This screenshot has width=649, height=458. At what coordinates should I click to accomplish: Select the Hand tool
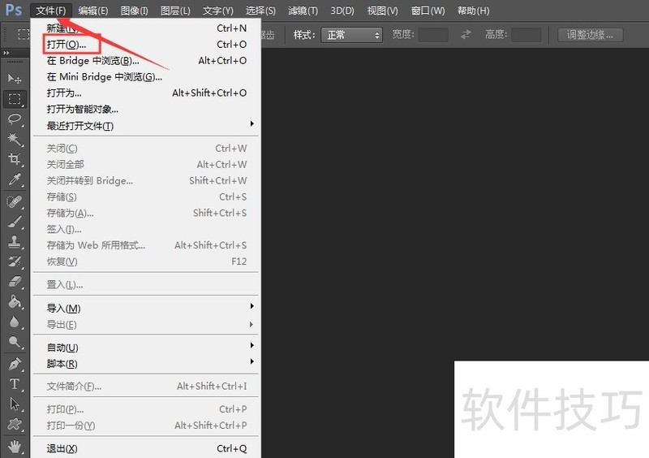tap(15, 447)
